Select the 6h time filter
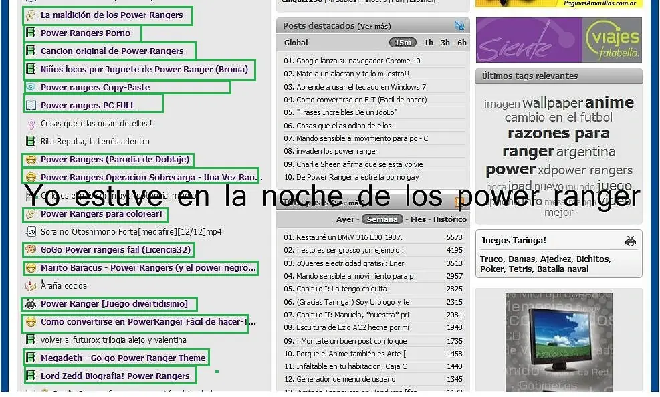Viewport: 660px width, 397px height. coord(462,43)
